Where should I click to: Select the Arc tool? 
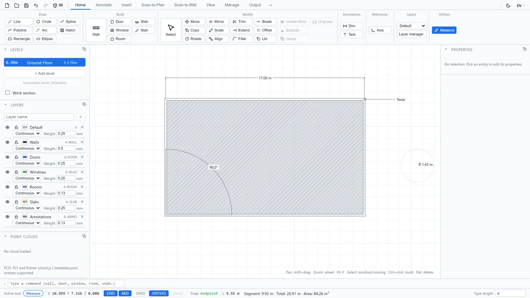click(45, 30)
